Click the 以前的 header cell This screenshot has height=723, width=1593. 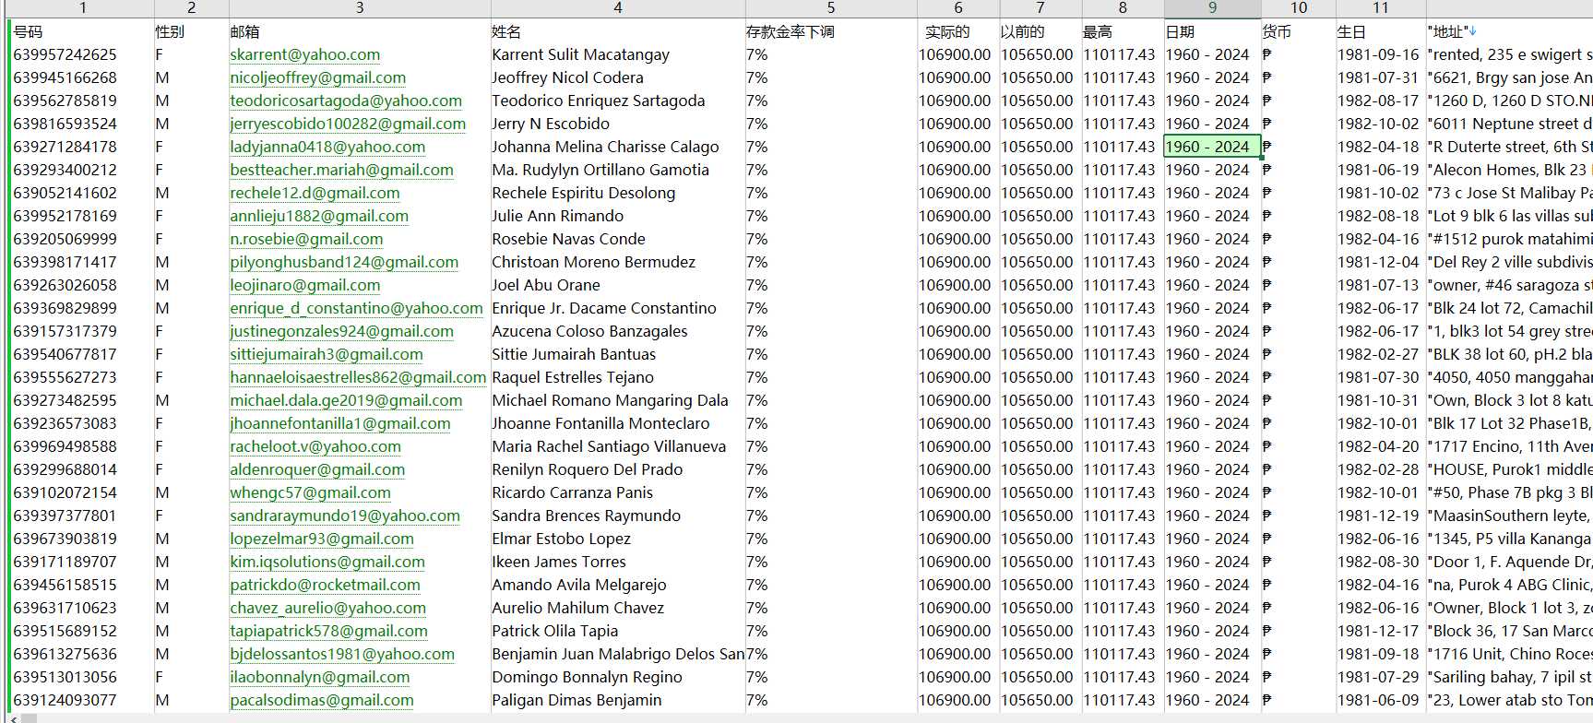click(x=1040, y=31)
